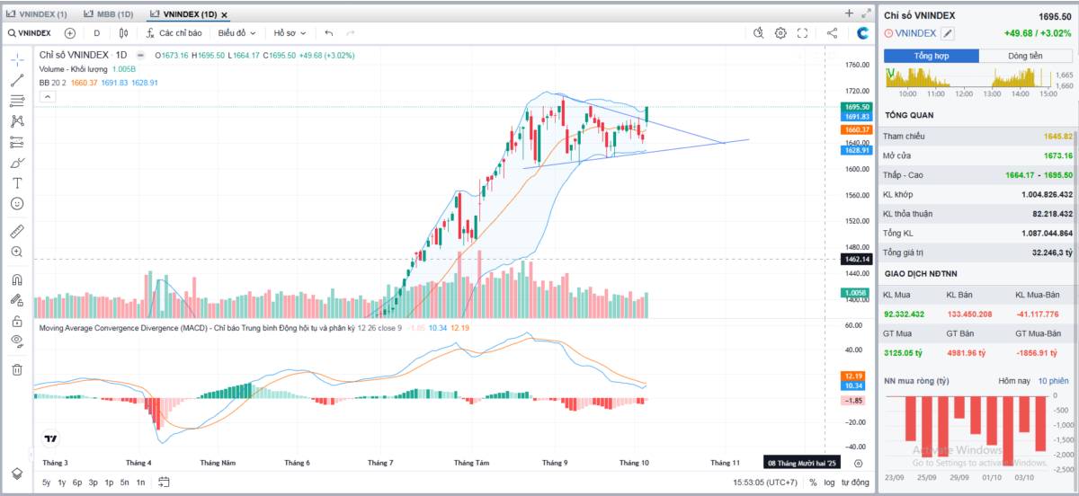Select the trend line drawing tool

(x=17, y=80)
